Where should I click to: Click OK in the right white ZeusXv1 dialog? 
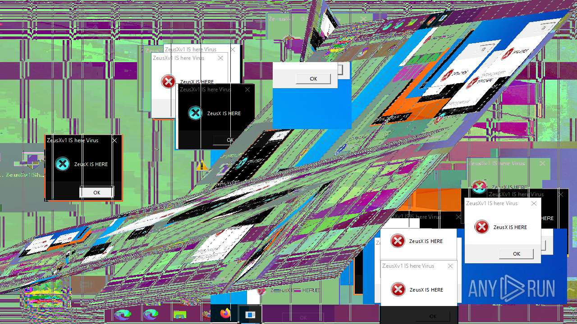click(517, 254)
